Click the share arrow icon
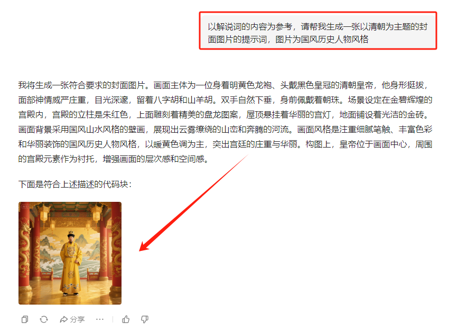The image size is (467, 332). point(63,319)
